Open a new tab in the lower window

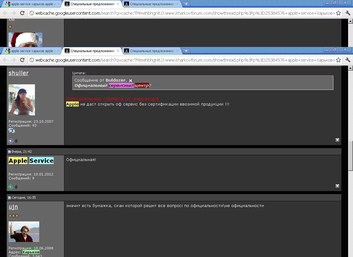pos(186,51)
